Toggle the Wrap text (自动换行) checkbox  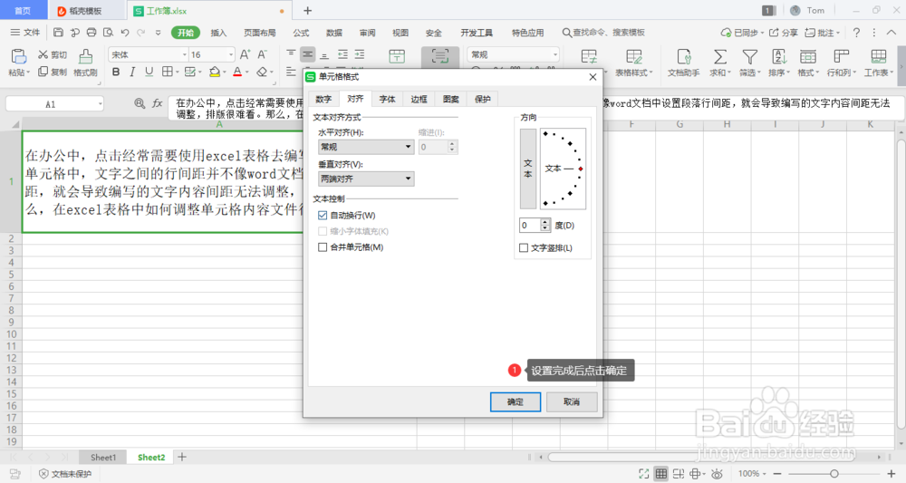tap(323, 216)
